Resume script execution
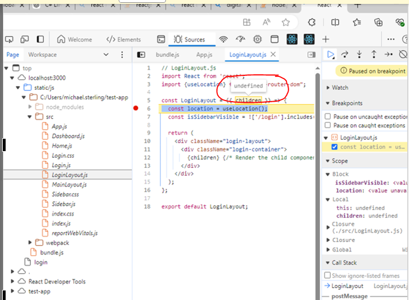 point(330,54)
